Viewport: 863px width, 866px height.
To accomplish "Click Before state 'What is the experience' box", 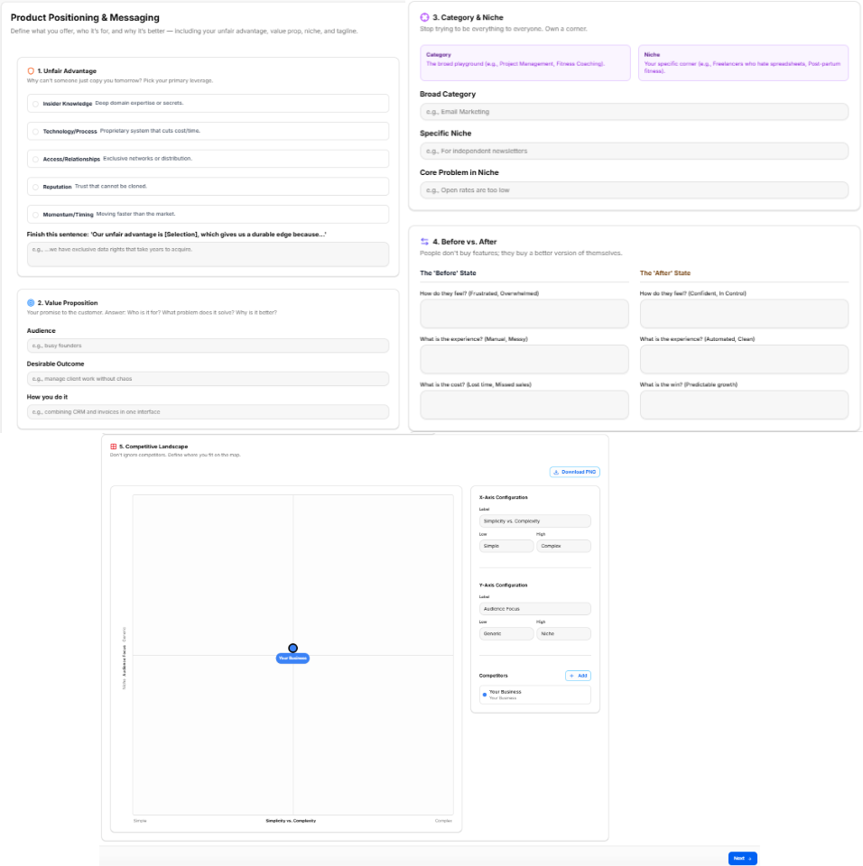I will click(x=524, y=360).
